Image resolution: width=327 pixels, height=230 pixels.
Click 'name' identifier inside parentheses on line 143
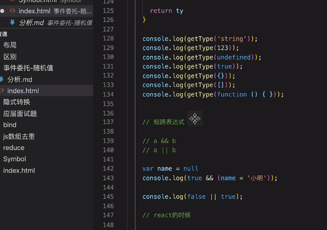point(228,178)
